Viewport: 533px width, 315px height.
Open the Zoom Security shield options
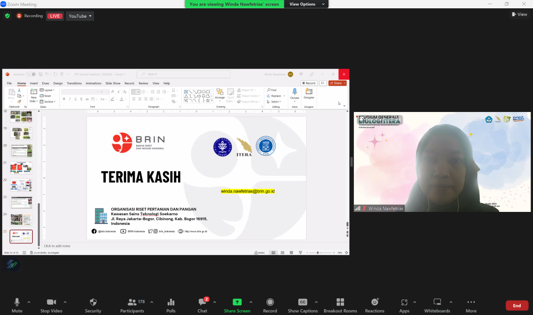[93, 305]
